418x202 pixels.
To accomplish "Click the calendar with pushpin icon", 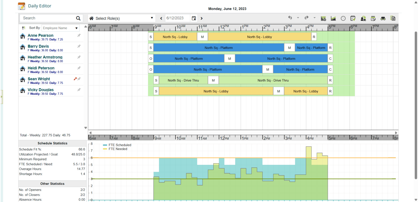I will click(353, 18).
